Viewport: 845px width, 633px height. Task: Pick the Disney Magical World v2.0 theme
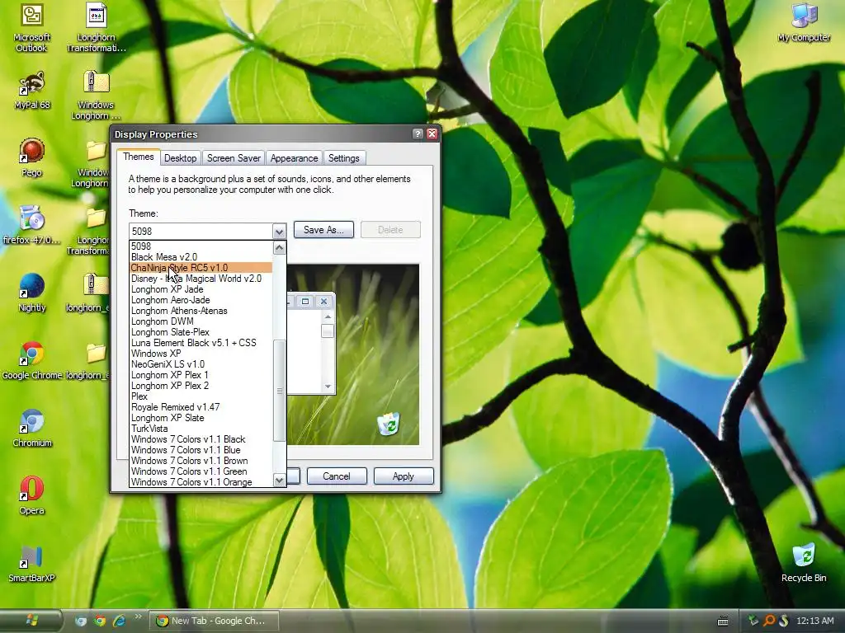coord(201,279)
